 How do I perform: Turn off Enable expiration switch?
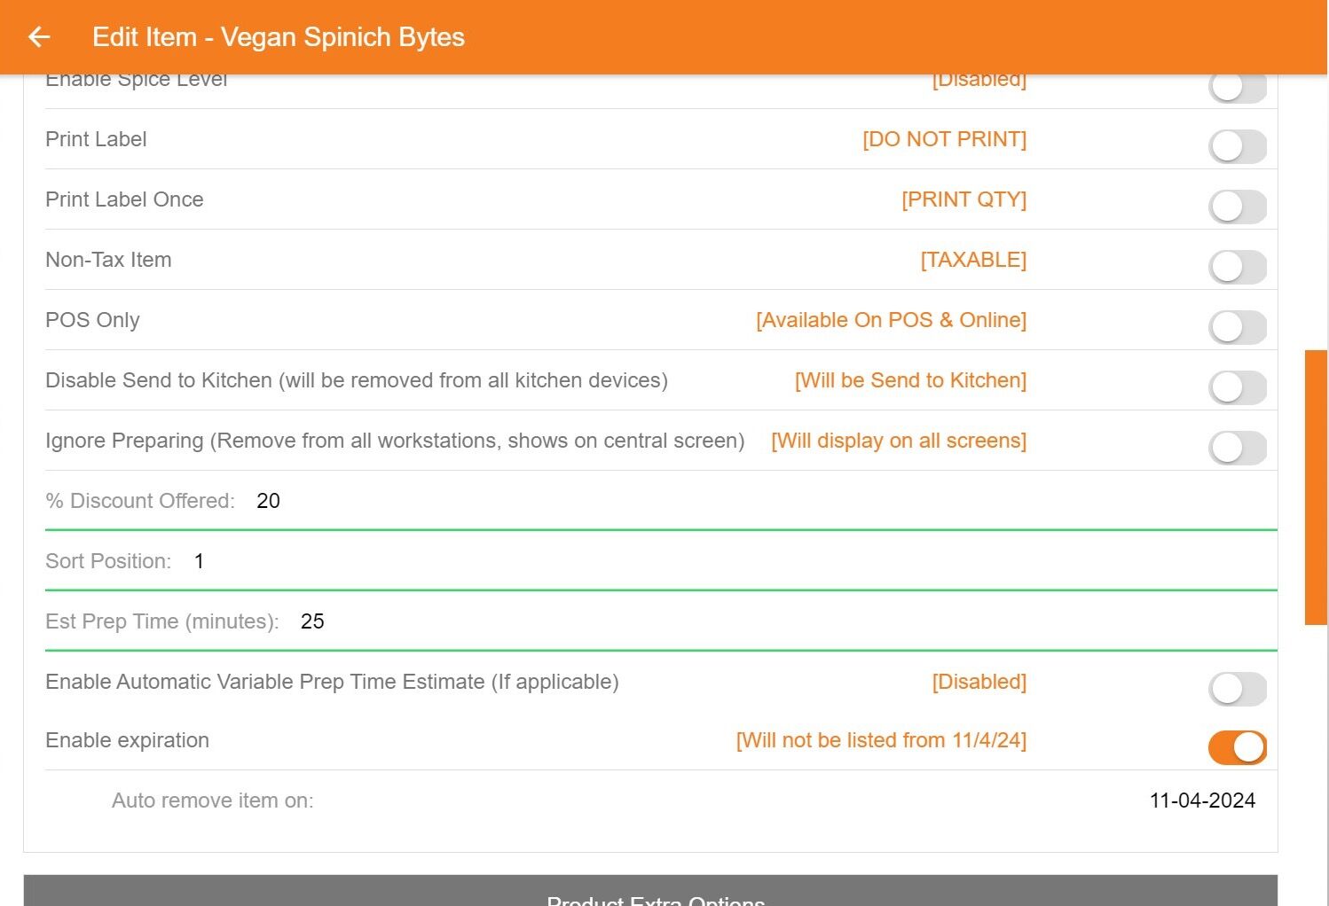(x=1237, y=747)
